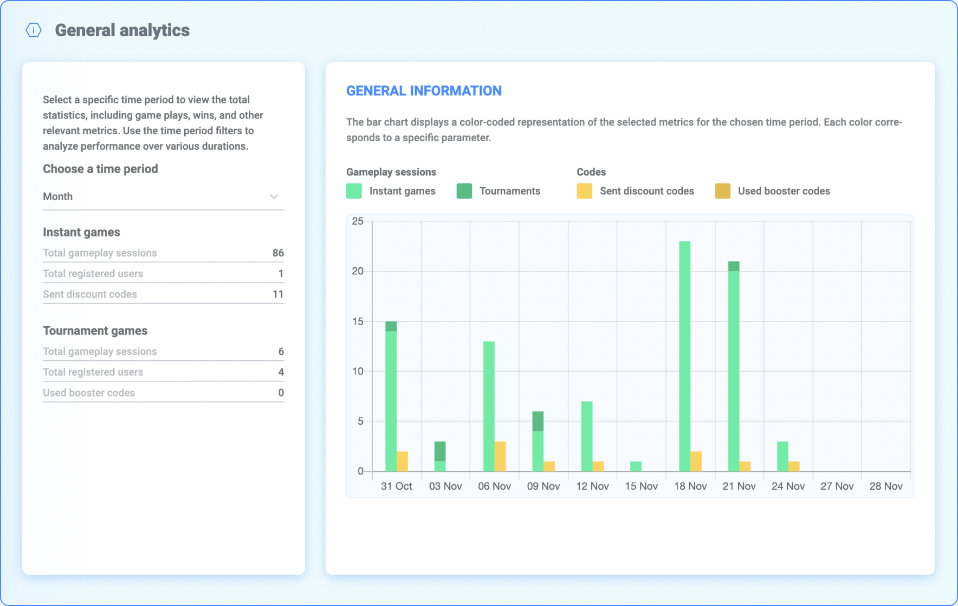958x606 pixels.
Task: Select the small green bar for 15 Nov
Action: [636, 466]
